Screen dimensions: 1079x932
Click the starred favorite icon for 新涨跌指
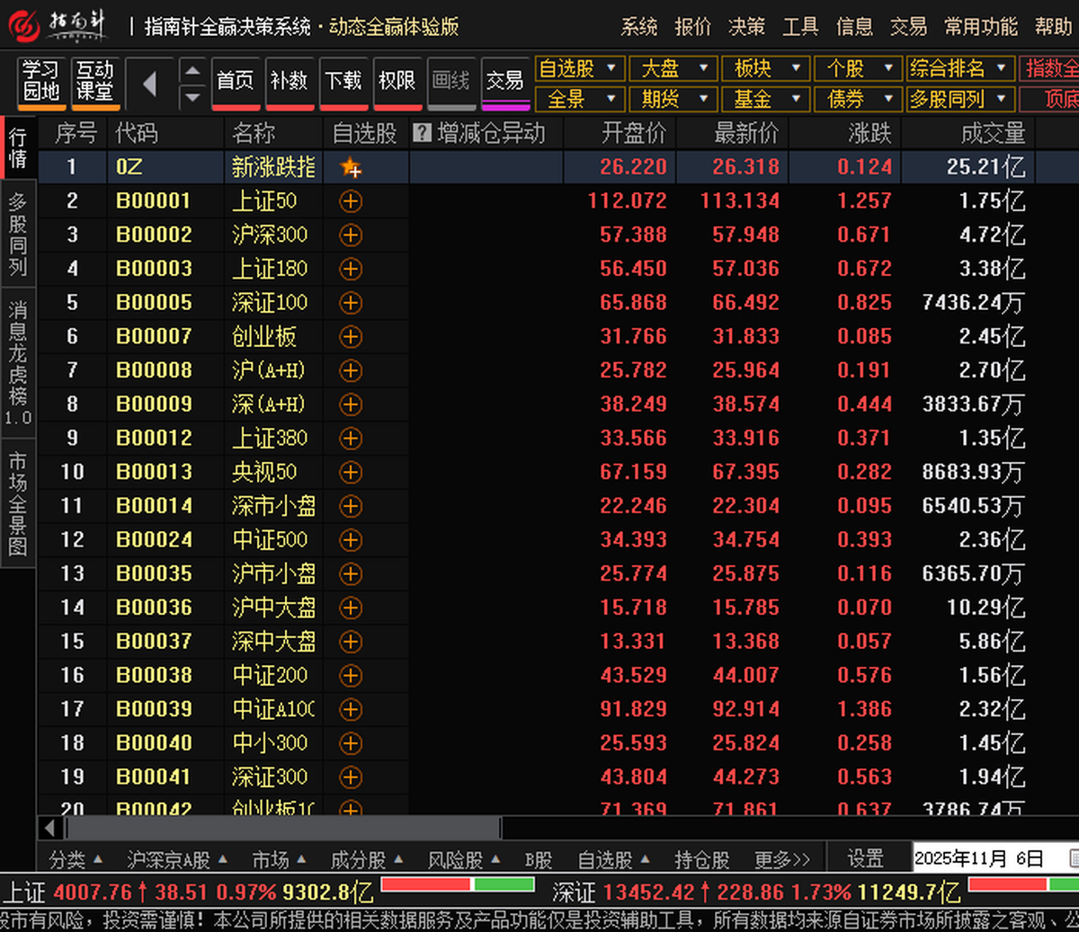click(x=351, y=167)
